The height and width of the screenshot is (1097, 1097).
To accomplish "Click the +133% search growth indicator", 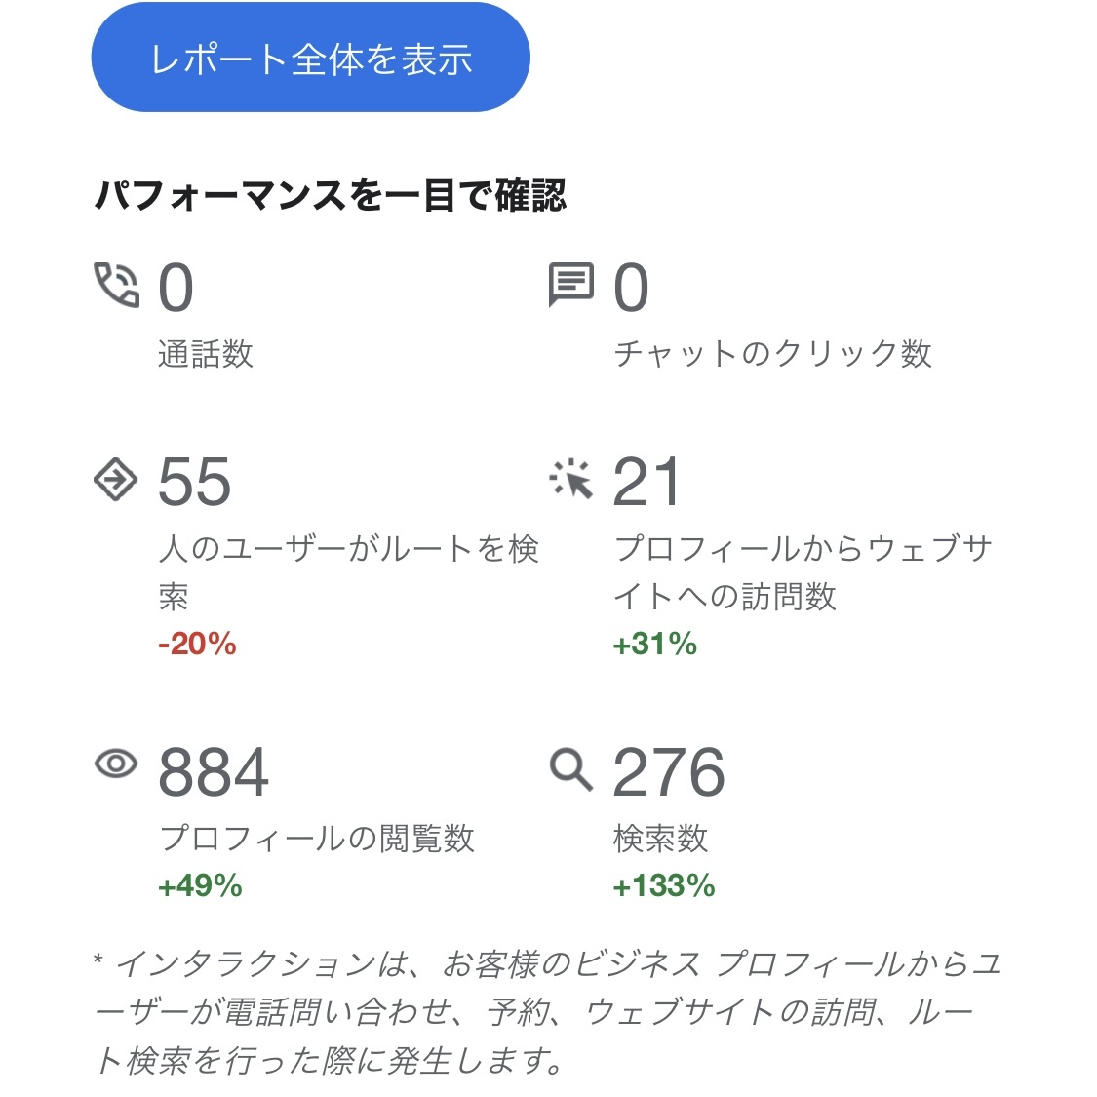I will pos(664,886).
